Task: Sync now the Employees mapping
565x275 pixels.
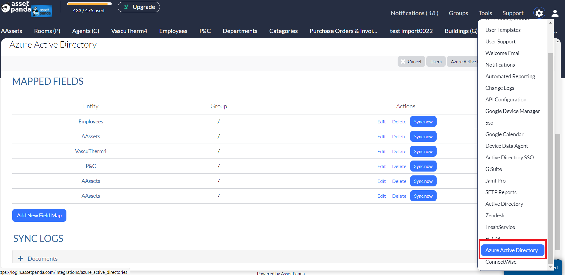Action: coord(423,122)
